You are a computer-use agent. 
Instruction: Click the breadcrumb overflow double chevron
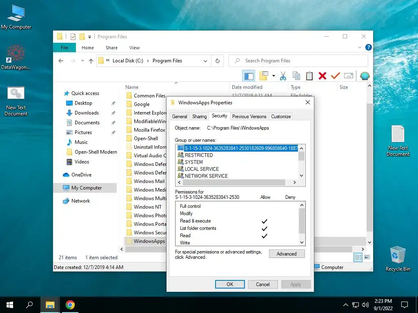[108, 60]
